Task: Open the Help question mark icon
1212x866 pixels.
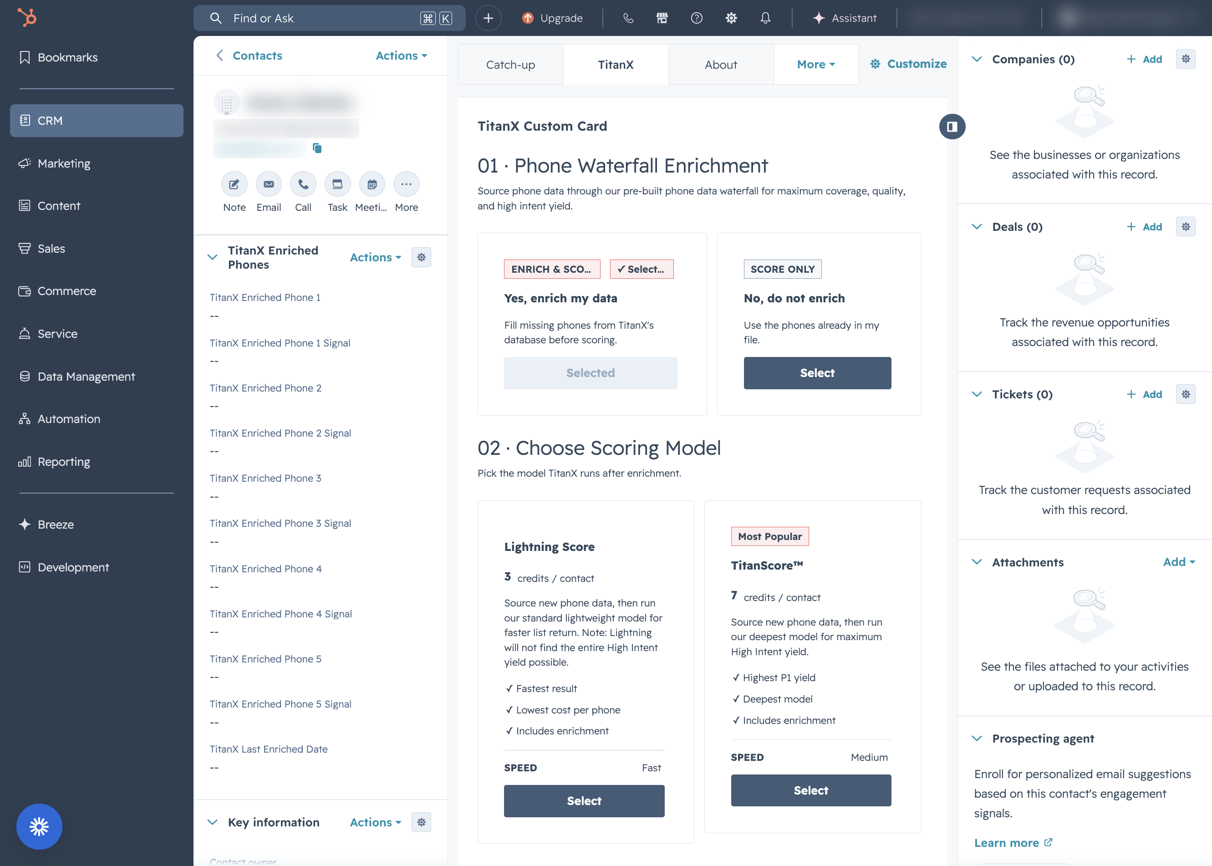Action: point(697,18)
